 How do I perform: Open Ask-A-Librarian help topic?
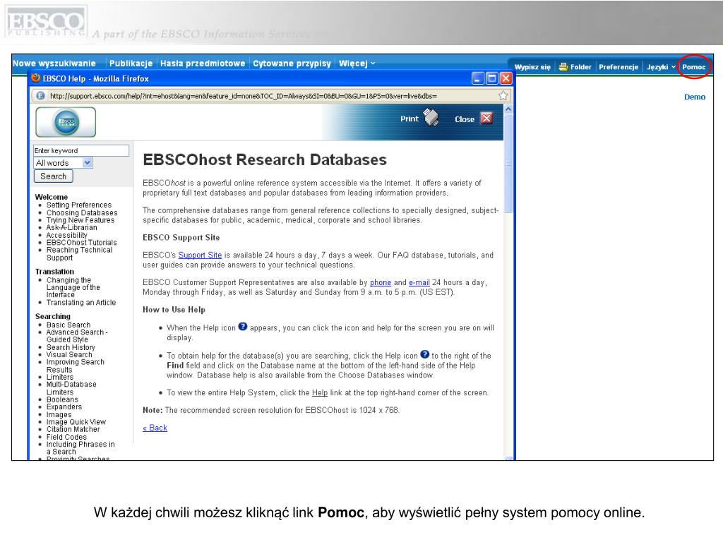[x=71, y=227]
